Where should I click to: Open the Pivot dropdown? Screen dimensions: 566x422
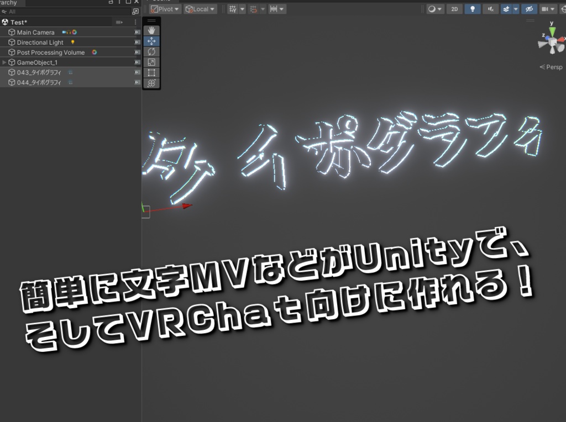tap(165, 9)
